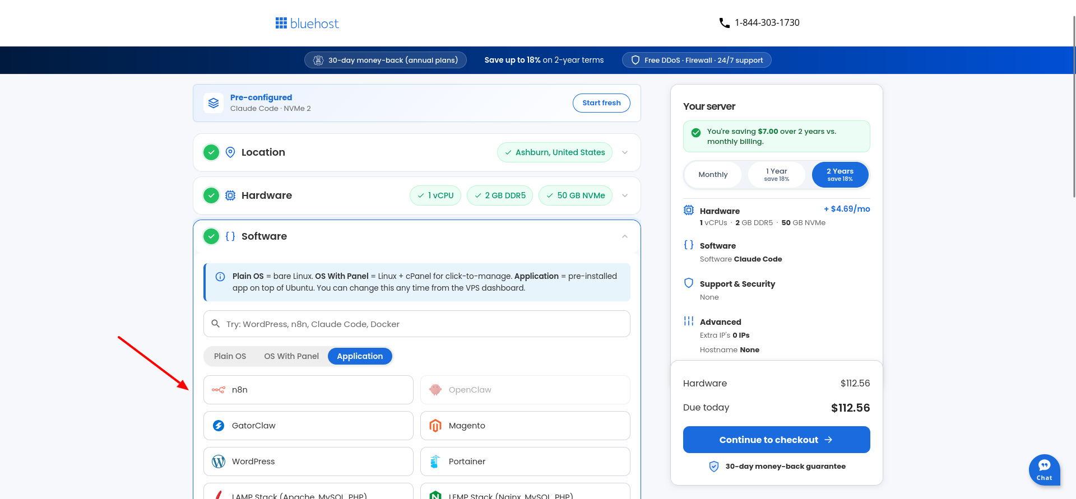Expand the Location section chevron

tap(625, 152)
